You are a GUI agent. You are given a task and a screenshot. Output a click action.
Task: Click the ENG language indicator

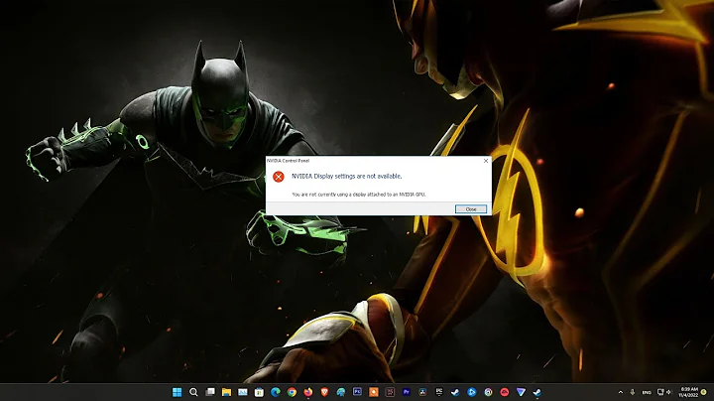pos(647,392)
